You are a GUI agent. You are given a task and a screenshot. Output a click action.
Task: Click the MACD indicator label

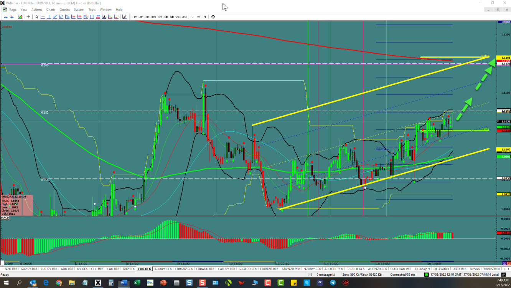(5, 218)
